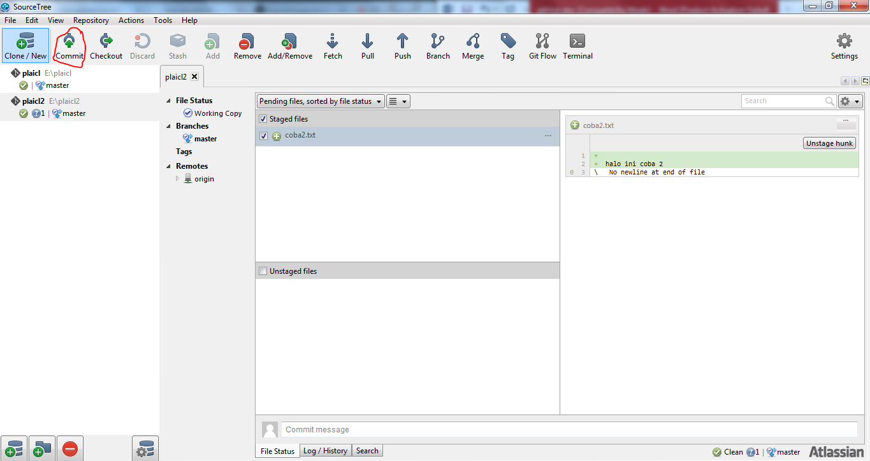
Task: Click the add folder icon in the bookmarks footer
Action: 42,449
